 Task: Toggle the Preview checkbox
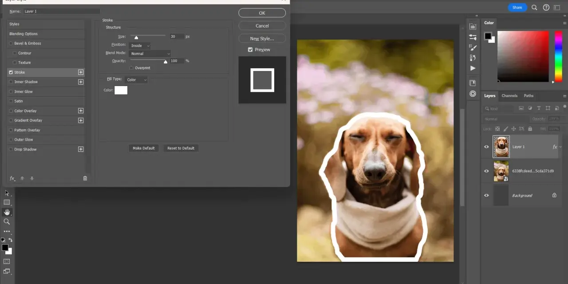(250, 50)
